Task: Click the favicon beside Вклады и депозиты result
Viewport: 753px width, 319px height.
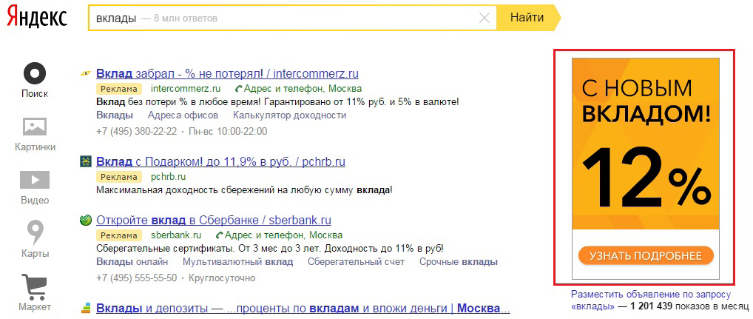Action: [85, 307]
